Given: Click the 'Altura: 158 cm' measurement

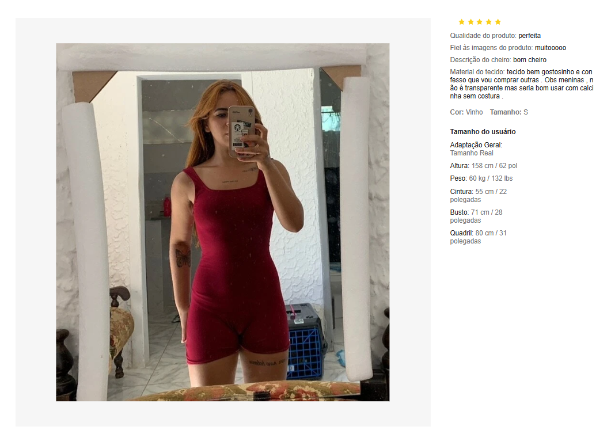Looking at the screenshot, I should pyautogui.click(x=484, y=166).
